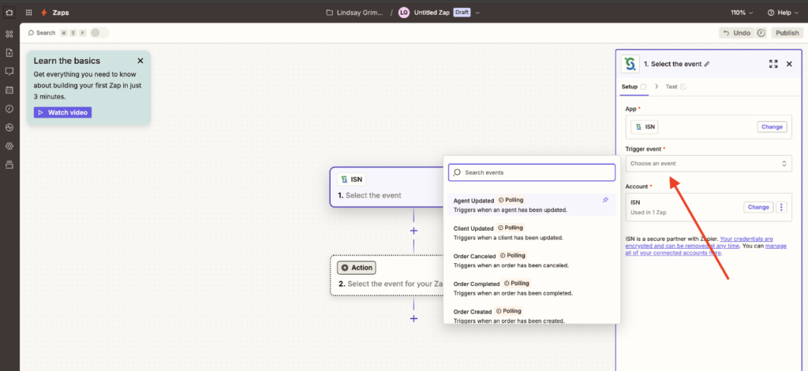The width and height of the screenshot is (808, 371).
Task: Select the ISN trigger step card
Action: coord(387,187)
